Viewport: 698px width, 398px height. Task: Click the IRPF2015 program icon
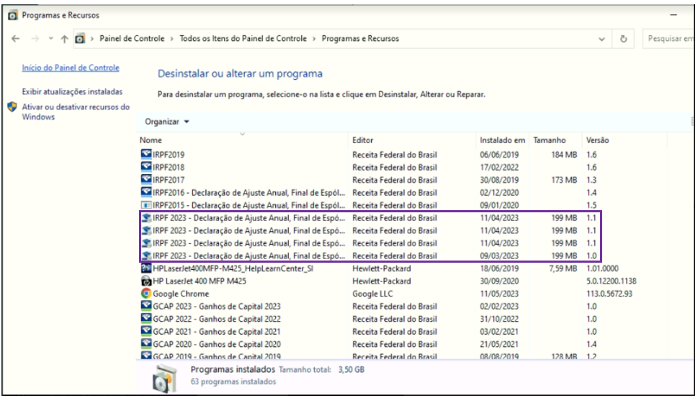[x=146, y=205]
